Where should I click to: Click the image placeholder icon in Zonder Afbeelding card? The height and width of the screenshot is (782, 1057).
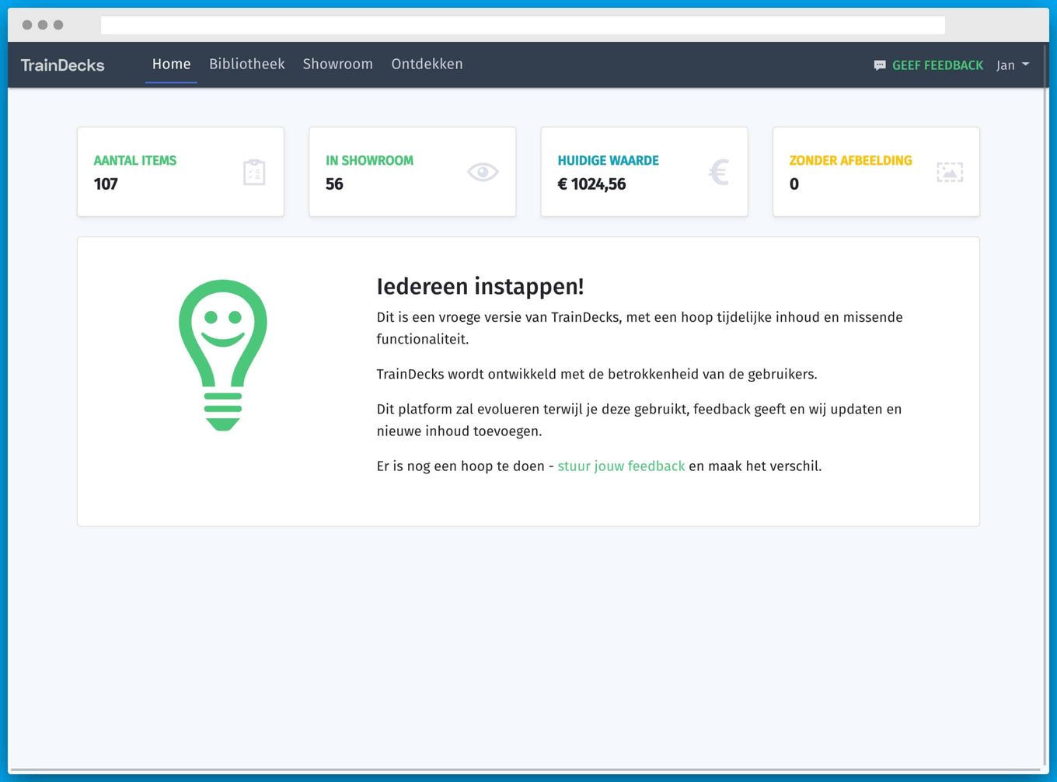pos(949,172)
